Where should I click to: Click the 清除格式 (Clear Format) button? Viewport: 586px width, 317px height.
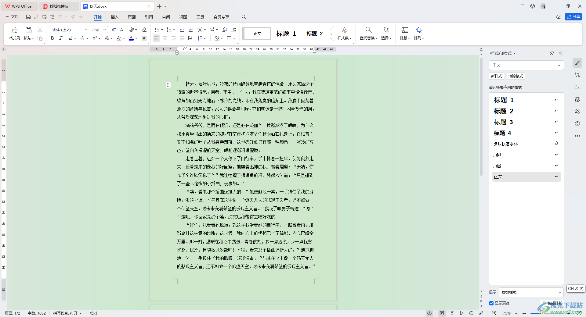point(515,76)
